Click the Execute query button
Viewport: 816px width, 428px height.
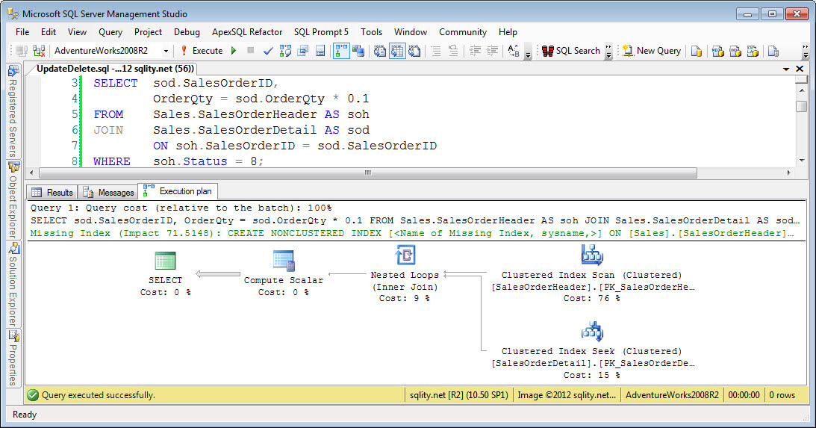coord(202,51)
